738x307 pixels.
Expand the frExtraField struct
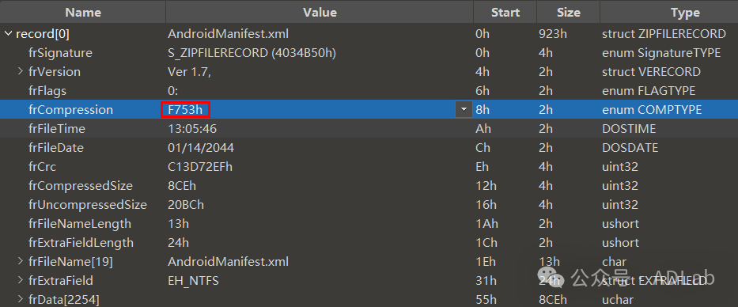pos(21,280)
